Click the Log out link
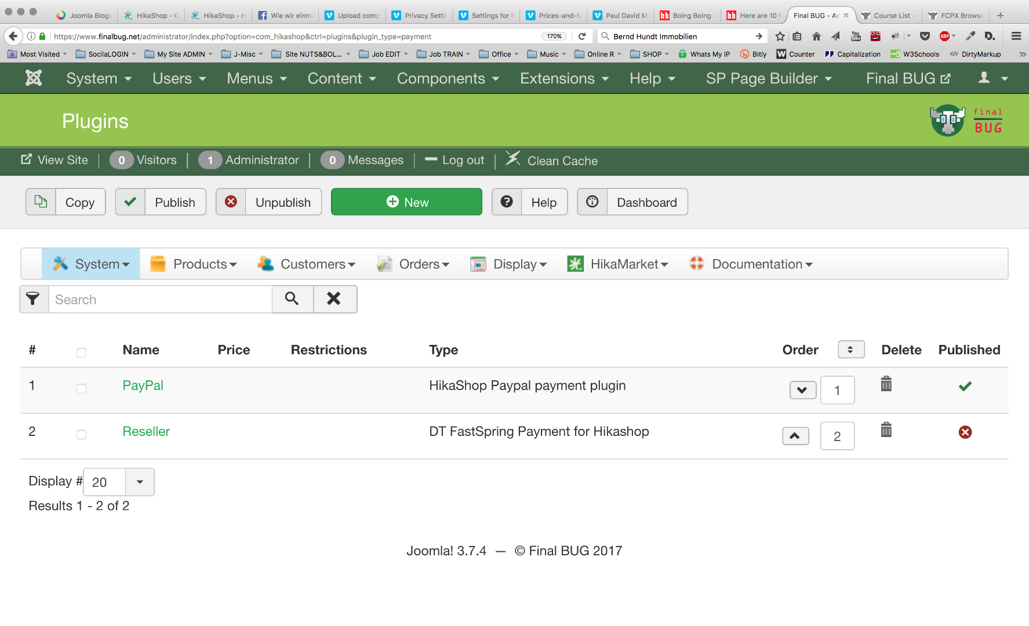The width and height of the screenshot is (1029, 626). (x=454, y=160)
